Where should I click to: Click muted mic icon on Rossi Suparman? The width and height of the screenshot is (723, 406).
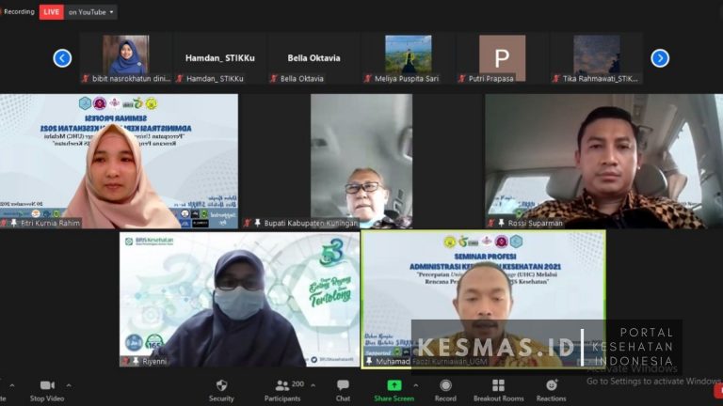[491, 224]
